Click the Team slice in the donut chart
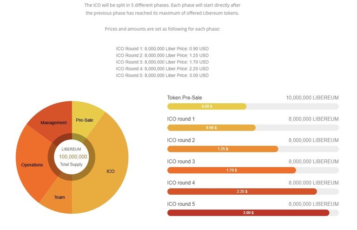 (59, 196)
